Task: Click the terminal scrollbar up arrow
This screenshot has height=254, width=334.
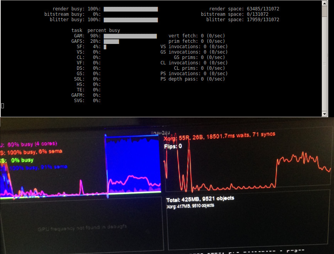Action: point(325,3)
